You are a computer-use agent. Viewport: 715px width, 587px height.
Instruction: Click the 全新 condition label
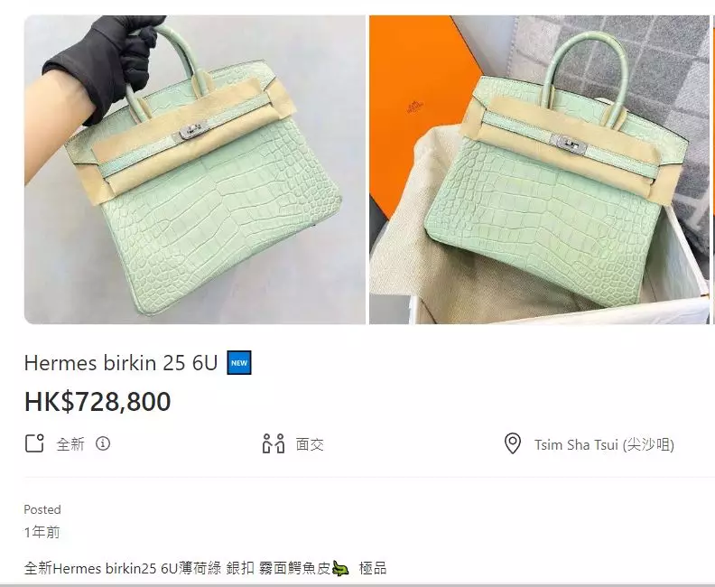click(70, 443)
